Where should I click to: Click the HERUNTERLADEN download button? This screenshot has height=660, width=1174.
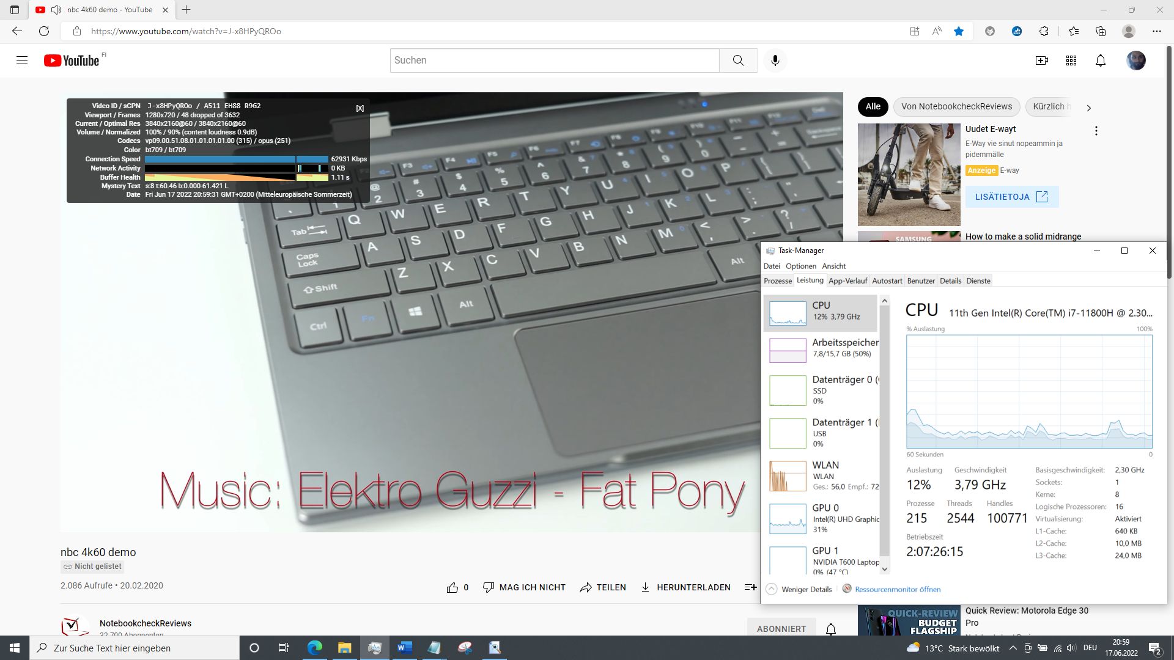[685, 587]
